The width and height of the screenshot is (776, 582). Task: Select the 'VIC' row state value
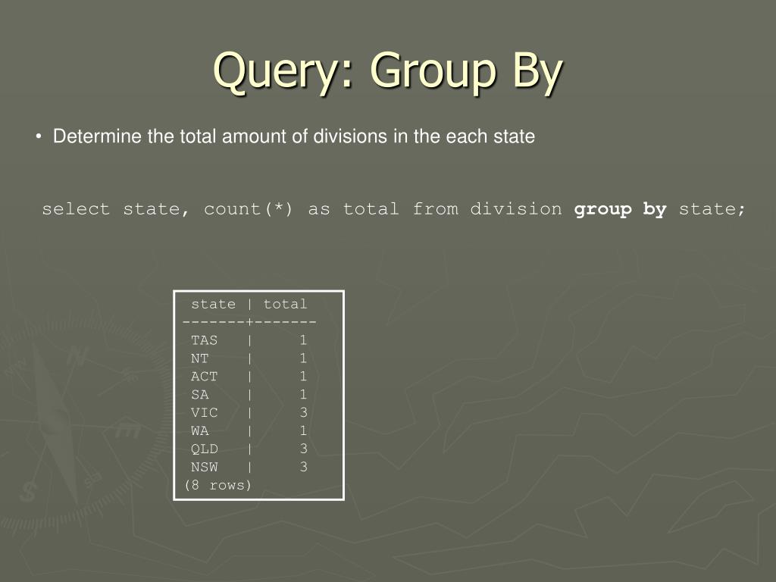(x=205, y=413)
